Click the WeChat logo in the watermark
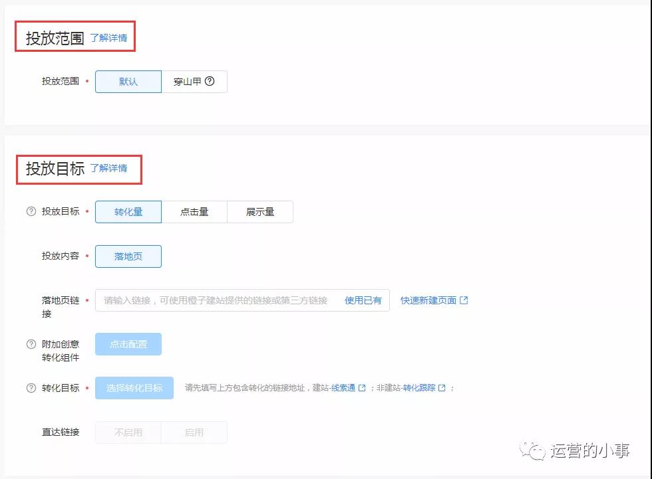The height and width of the screenshot is (479, 652). coord(533,450)
